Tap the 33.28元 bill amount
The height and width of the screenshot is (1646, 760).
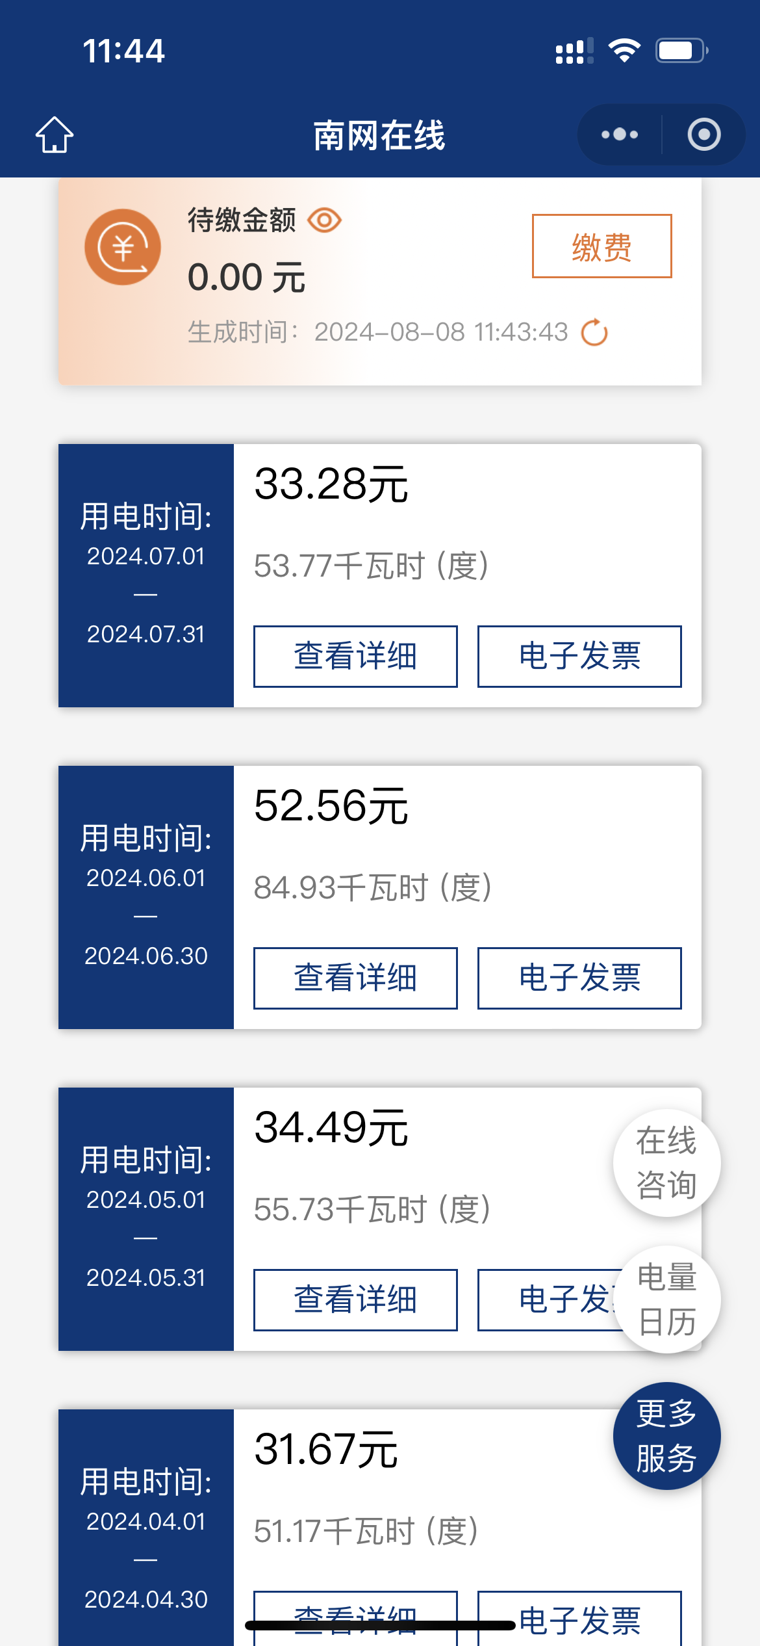(331, 484)
